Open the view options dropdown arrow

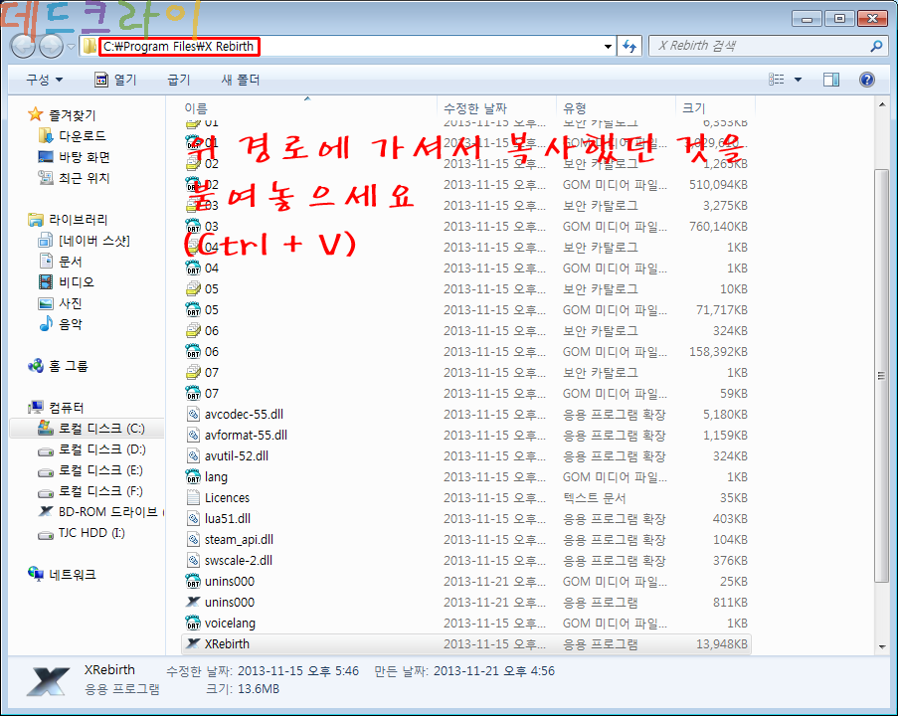click(799, 80)
